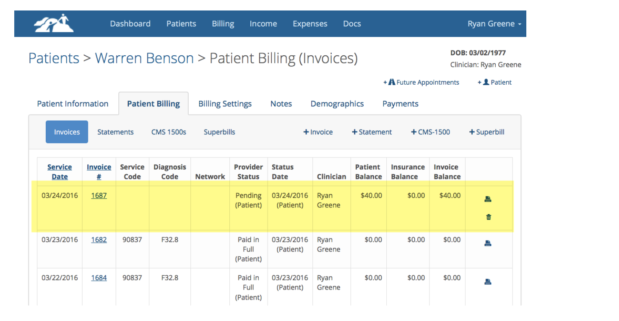Click print icon for invoice 1684
Screen dimensions: 619x321
[488, 282]
